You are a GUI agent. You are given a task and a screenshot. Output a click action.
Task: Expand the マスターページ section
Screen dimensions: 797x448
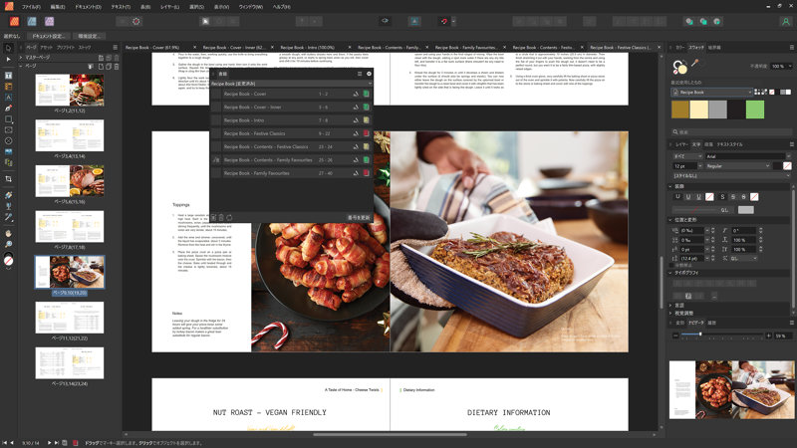21,58
